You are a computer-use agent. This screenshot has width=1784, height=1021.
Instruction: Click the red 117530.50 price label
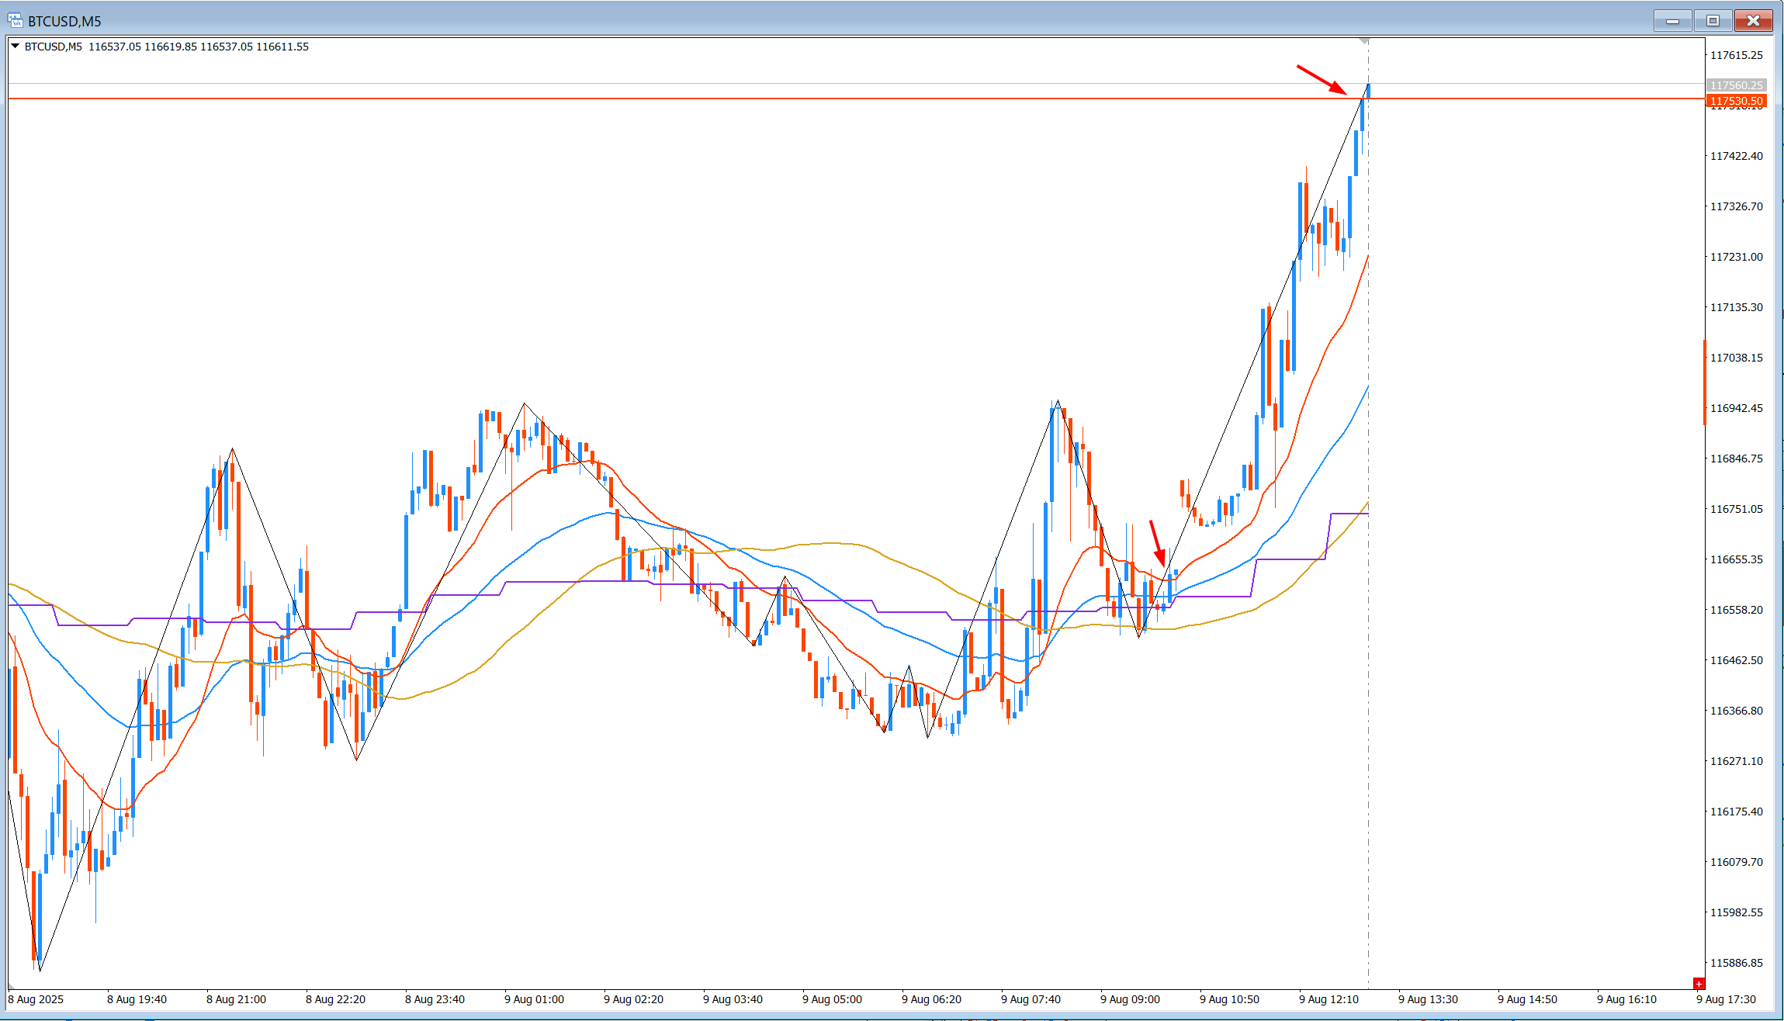coord(1736,101)
